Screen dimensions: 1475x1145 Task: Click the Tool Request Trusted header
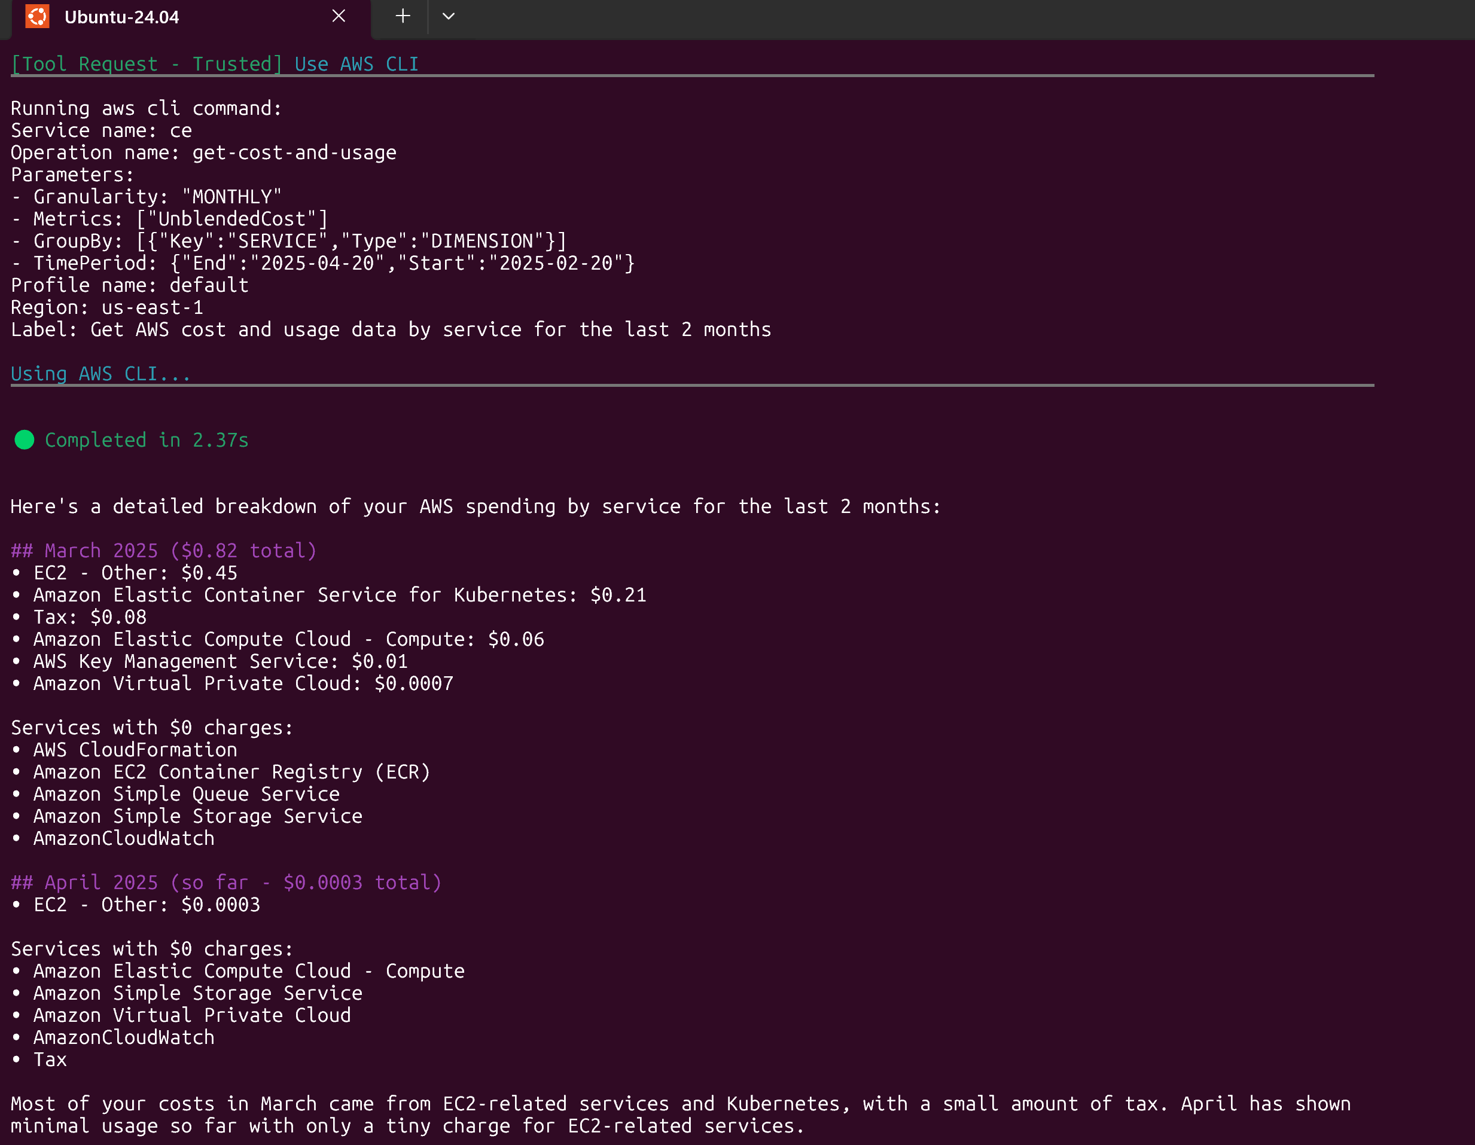point(147,64)
